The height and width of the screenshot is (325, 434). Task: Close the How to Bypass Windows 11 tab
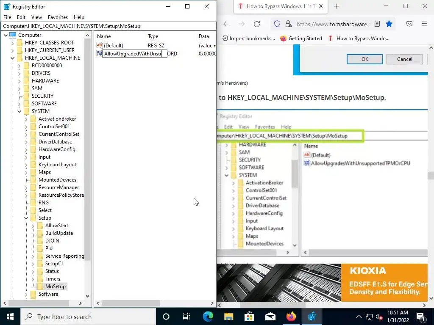pyautogui.click(x=321, y=6)
